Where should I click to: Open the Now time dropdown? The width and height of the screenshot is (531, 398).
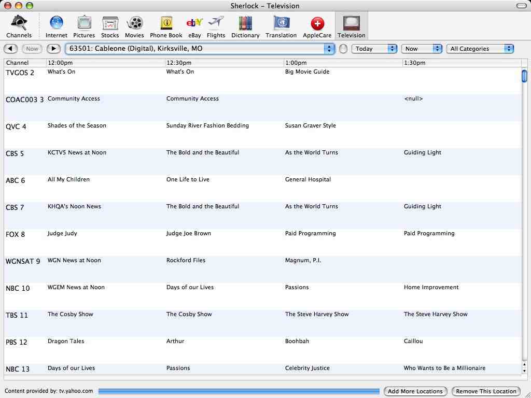coord(422,49)
